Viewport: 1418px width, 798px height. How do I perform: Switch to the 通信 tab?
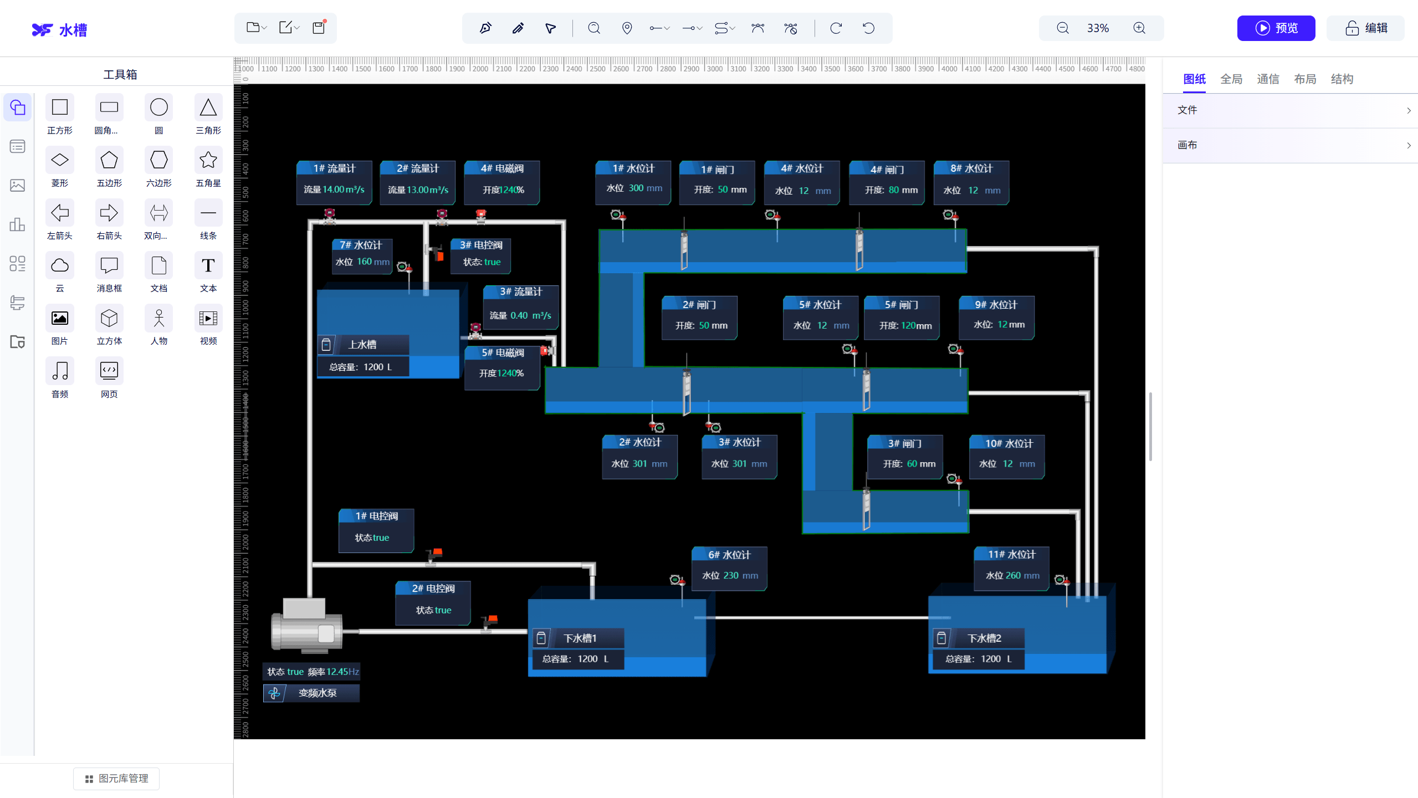pos(1268,79)
